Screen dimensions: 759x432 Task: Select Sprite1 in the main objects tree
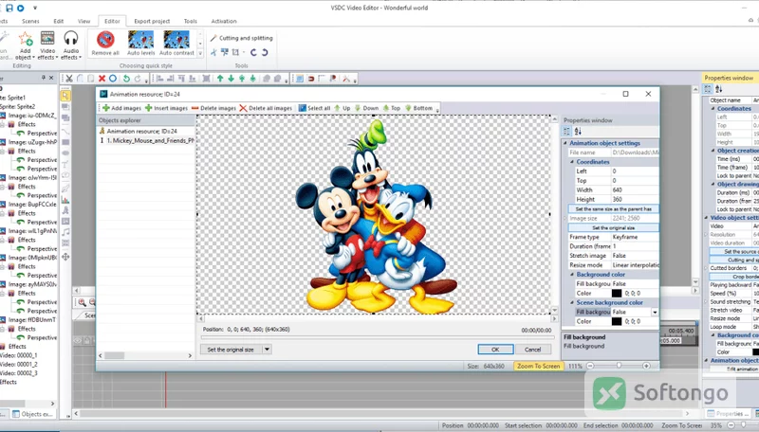pos(13,98)
